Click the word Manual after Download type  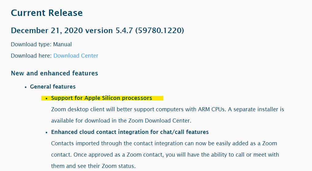tap(62, 44)
